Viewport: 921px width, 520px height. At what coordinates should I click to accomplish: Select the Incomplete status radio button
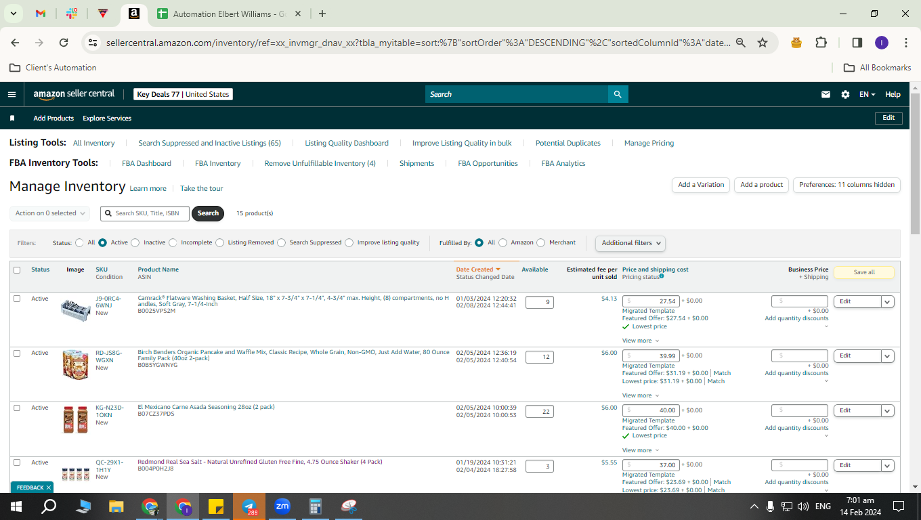[173, 242]
